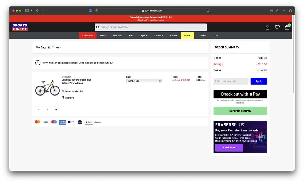The width and height of the screenshot is (304, 183).
Task: Click the Colour: Yellow/Black text
Action: pos(72,83)
